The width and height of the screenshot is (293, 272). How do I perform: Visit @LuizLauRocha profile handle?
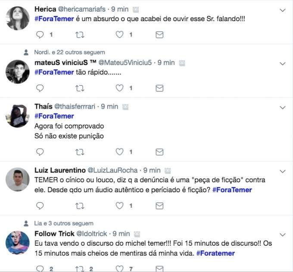pos(112,170)
